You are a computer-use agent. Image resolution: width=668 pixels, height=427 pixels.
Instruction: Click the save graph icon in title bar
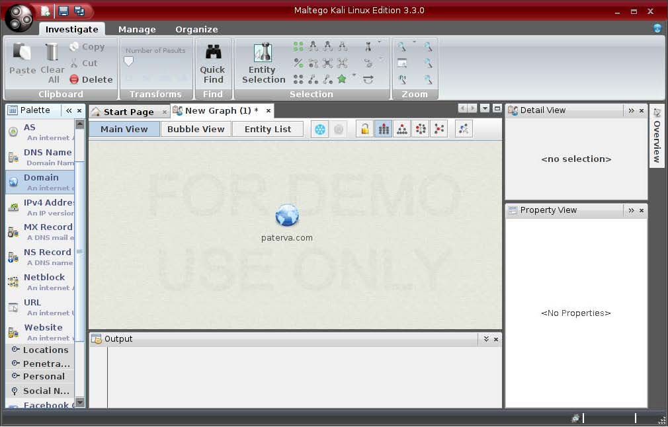point(63,11)
